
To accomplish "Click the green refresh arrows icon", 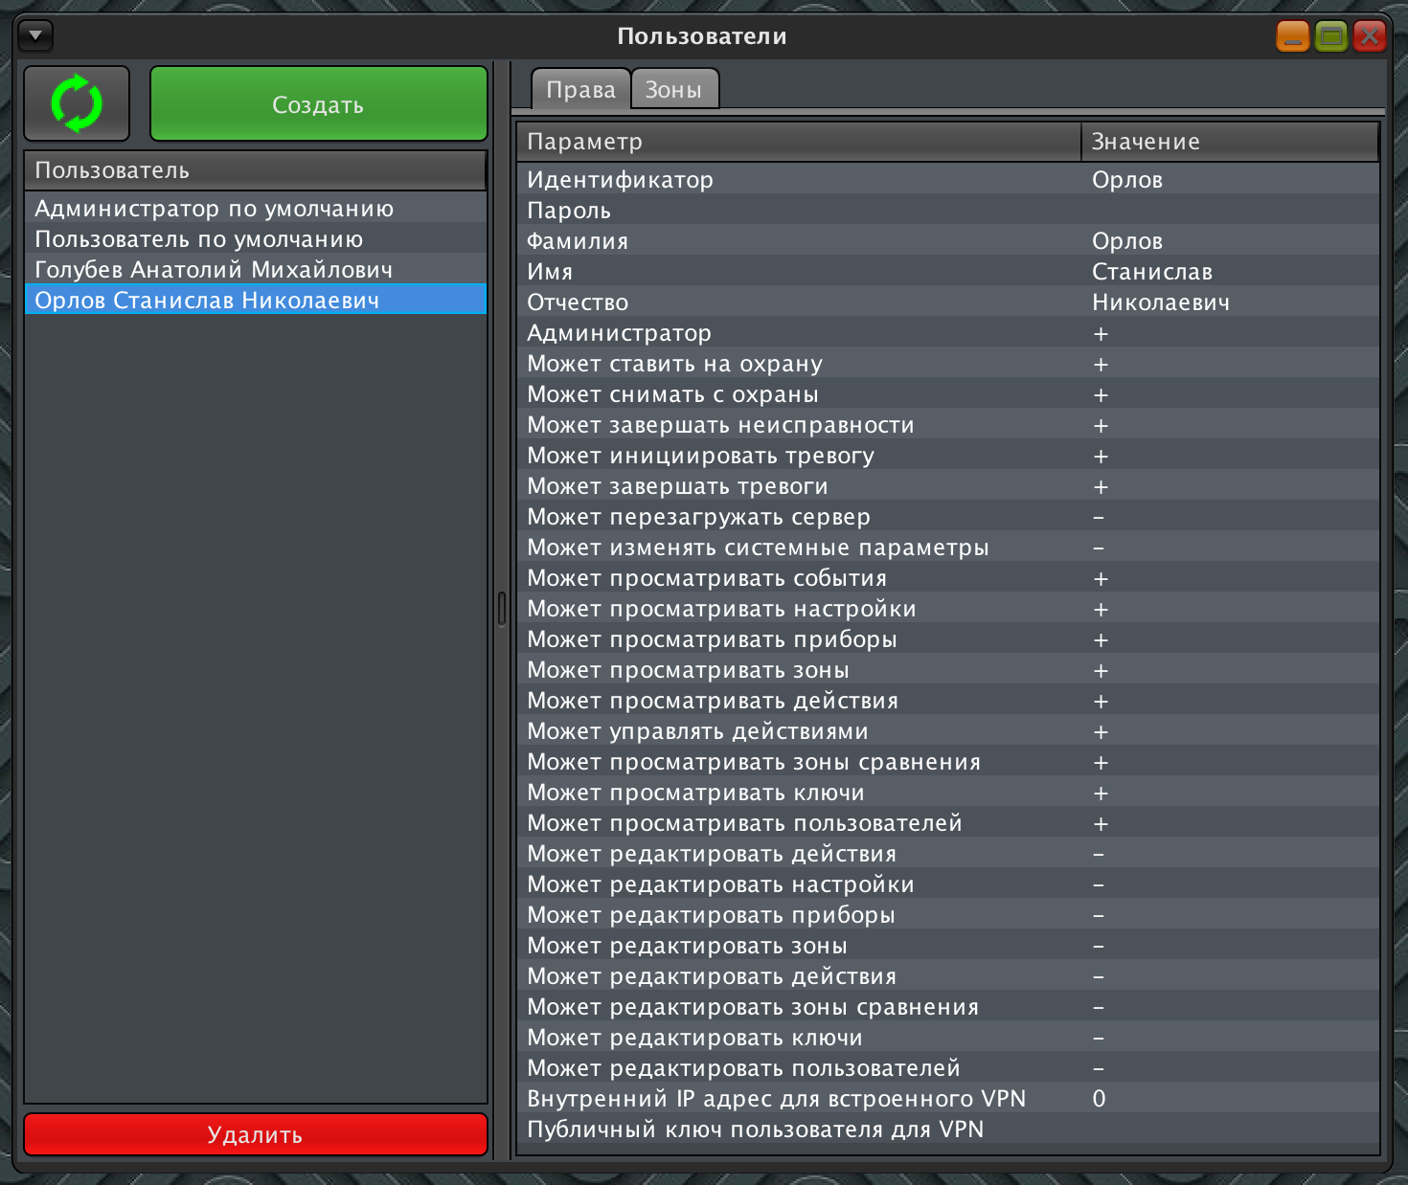I will coord(77,103).
